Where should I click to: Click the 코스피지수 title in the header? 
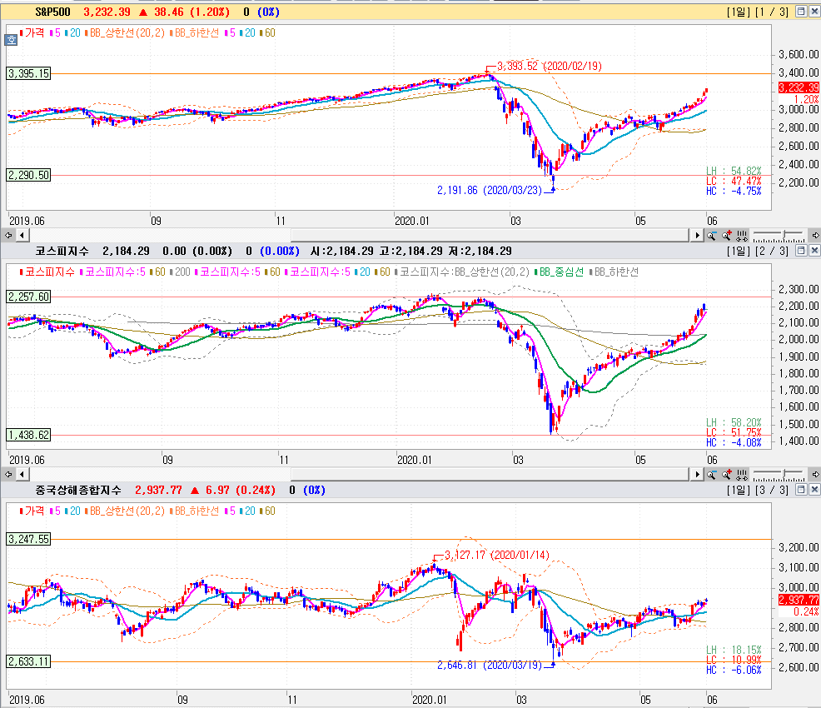pos(62,252)
